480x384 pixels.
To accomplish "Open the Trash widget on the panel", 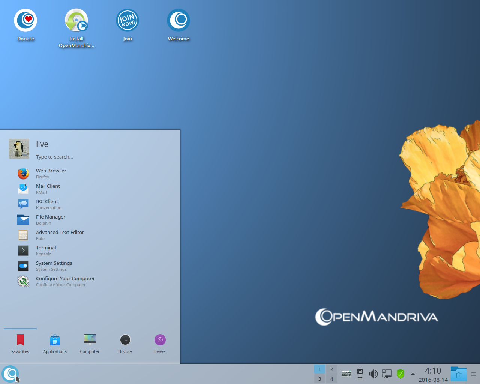I will 458,374.
